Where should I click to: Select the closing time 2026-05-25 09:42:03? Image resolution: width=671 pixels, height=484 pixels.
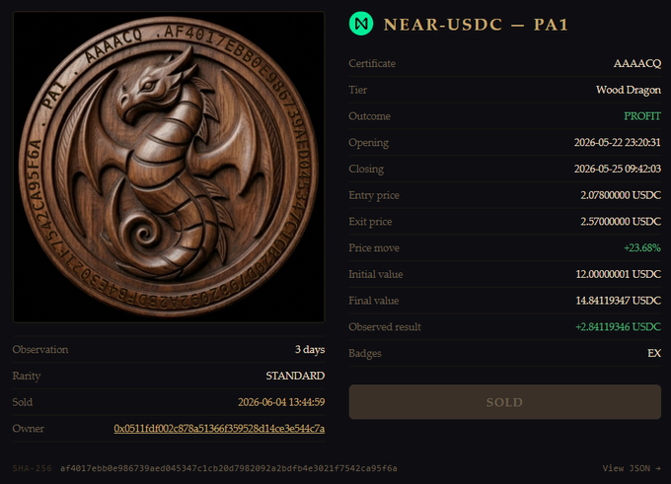(617, 169)
